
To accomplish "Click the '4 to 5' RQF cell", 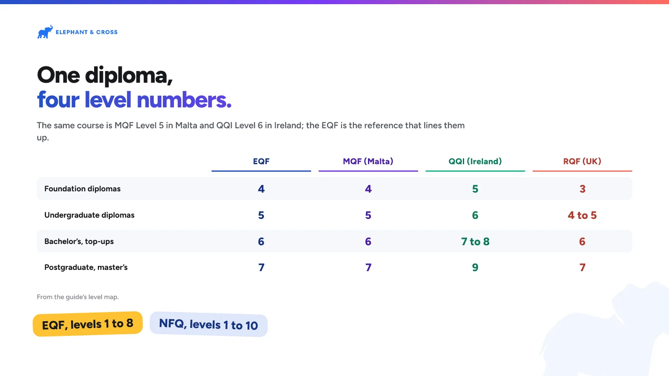I will (582, 215).
